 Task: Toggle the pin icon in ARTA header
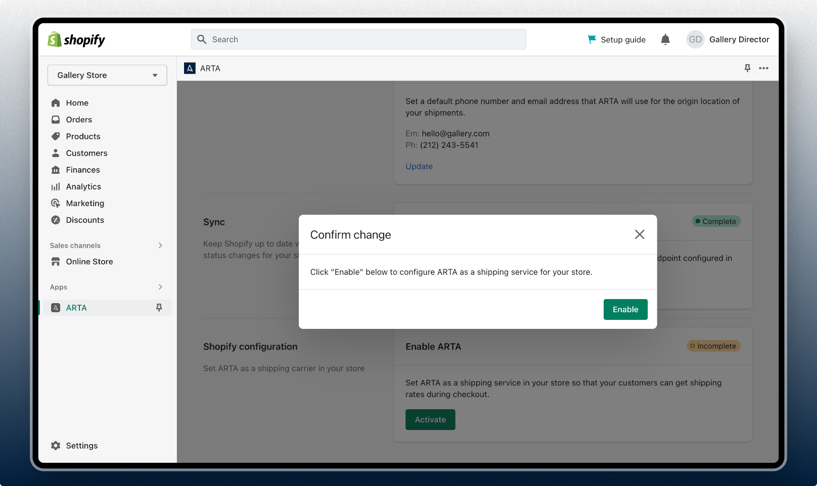click(747, 68)
